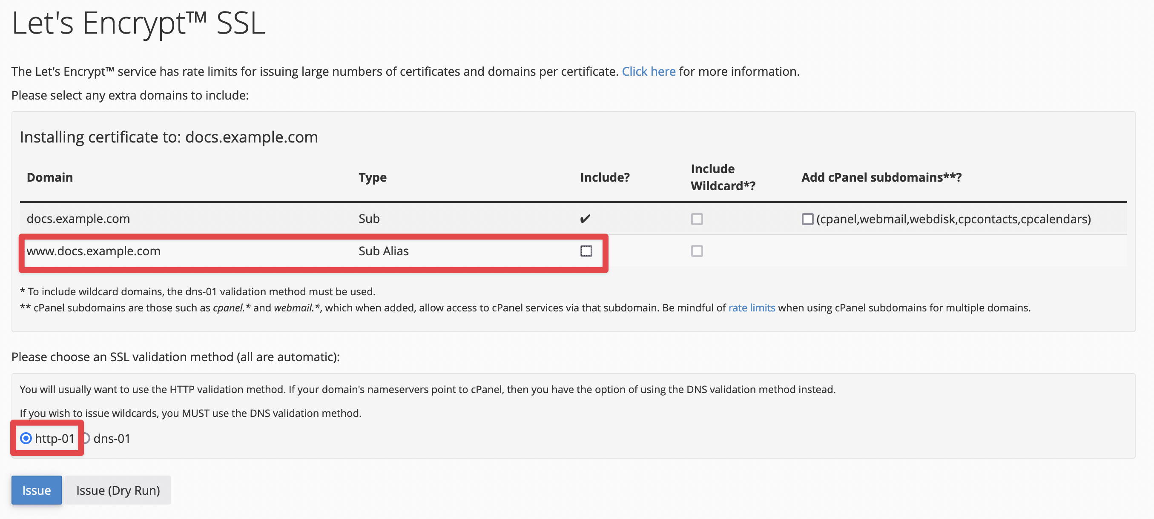Click the Let's Encrypt SSL page heading

pos(138,23)
